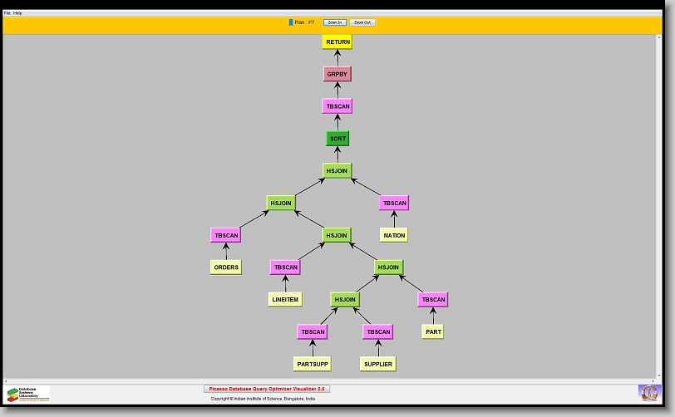Click the Zoom In button
The height and width of the screenshot is (417, 675).
pos(334,22)
